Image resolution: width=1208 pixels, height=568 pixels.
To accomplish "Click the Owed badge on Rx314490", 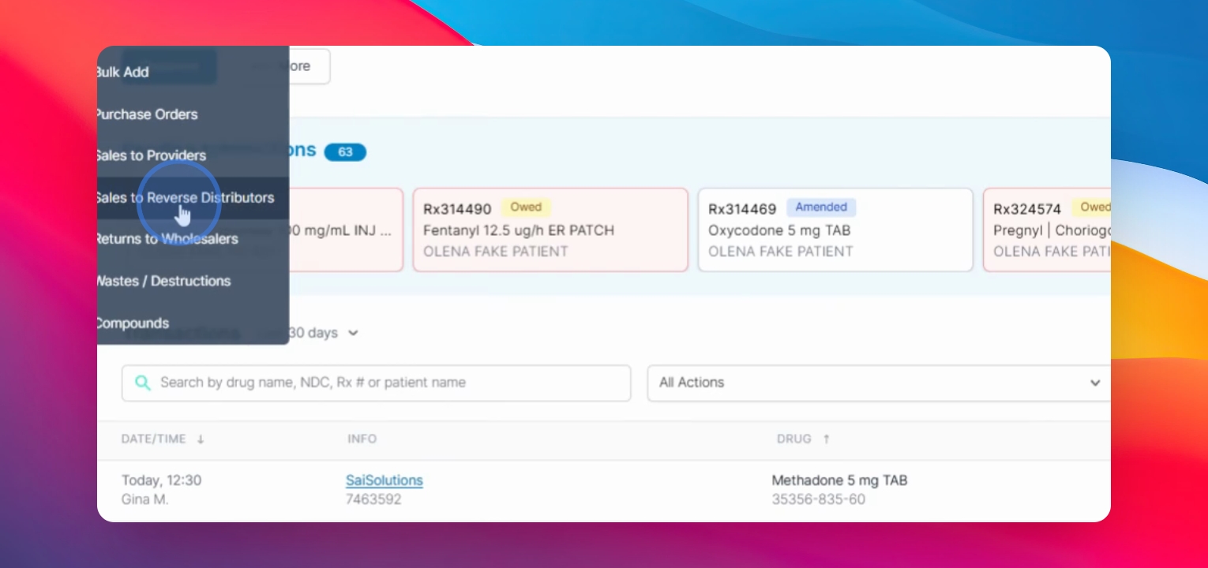I will tap(526, 207).
